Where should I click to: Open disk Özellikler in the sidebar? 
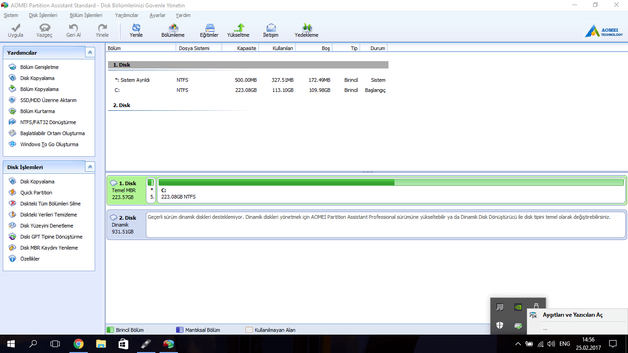[x=30, y=259]
